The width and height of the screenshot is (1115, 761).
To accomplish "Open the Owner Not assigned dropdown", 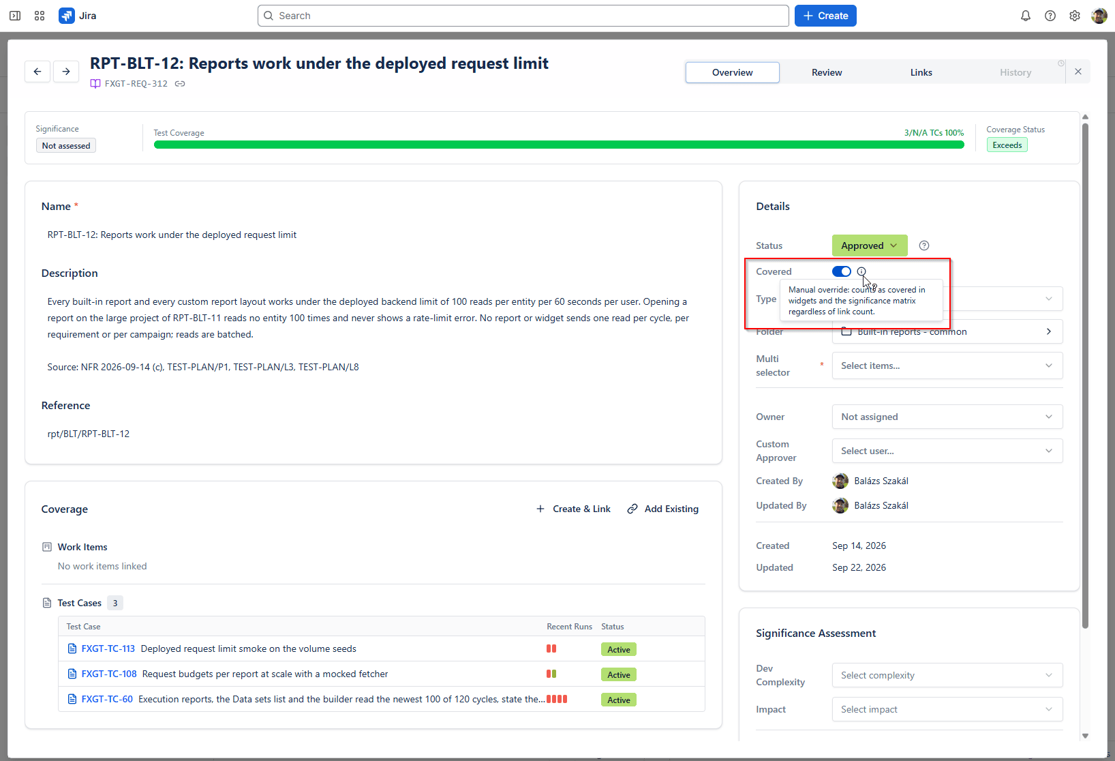I will tap(947, 417).
